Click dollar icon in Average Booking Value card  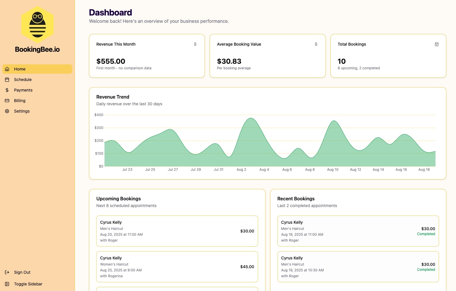tap(316, 44)
